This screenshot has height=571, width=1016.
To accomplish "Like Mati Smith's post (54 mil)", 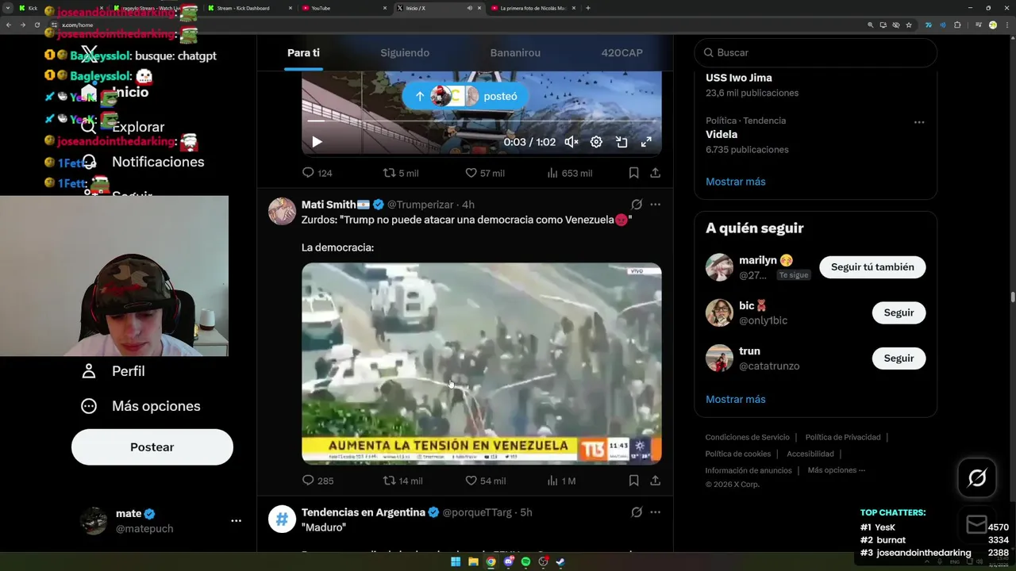I will [485, 481].
